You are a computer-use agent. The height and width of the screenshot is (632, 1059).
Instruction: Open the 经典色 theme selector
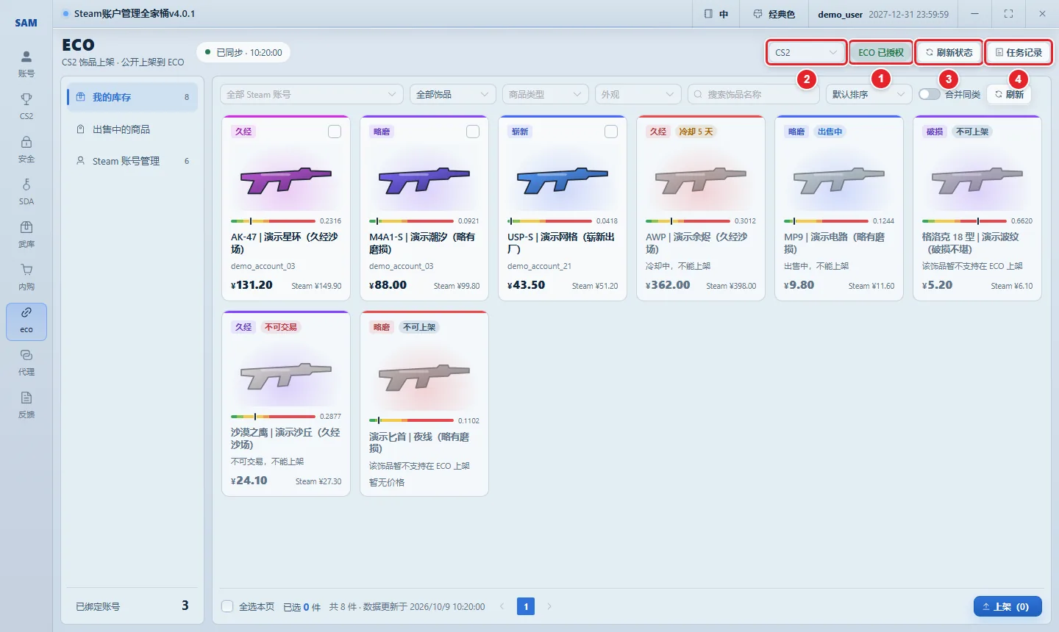pyautogui.click(x=774, y=14)
